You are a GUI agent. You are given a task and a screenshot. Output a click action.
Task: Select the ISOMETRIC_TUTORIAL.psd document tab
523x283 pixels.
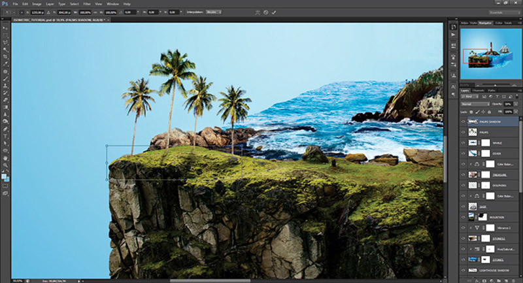[x=59, y=20]
